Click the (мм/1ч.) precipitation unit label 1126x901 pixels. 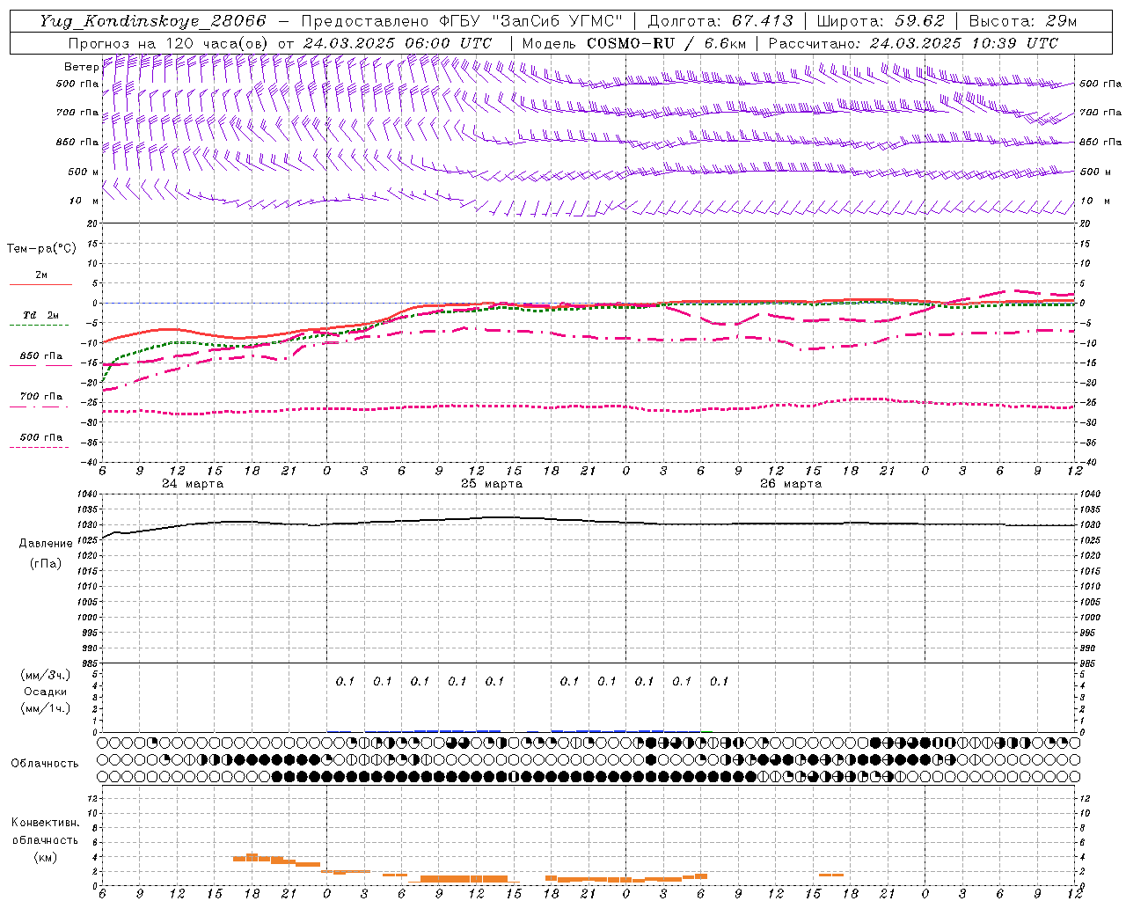pyautogui.click(x=46, y=708)
